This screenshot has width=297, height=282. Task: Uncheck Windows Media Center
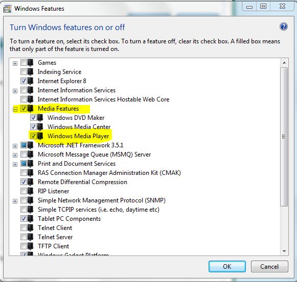point(33,126)
